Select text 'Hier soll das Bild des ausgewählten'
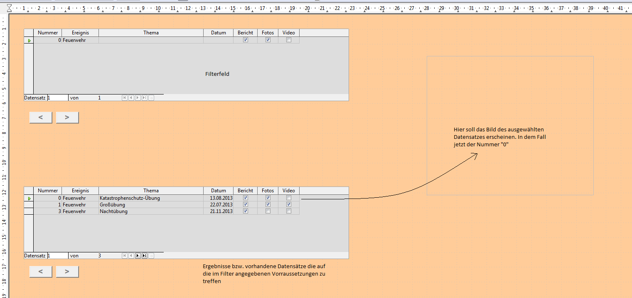632x298 pixels. coord(499,130)
